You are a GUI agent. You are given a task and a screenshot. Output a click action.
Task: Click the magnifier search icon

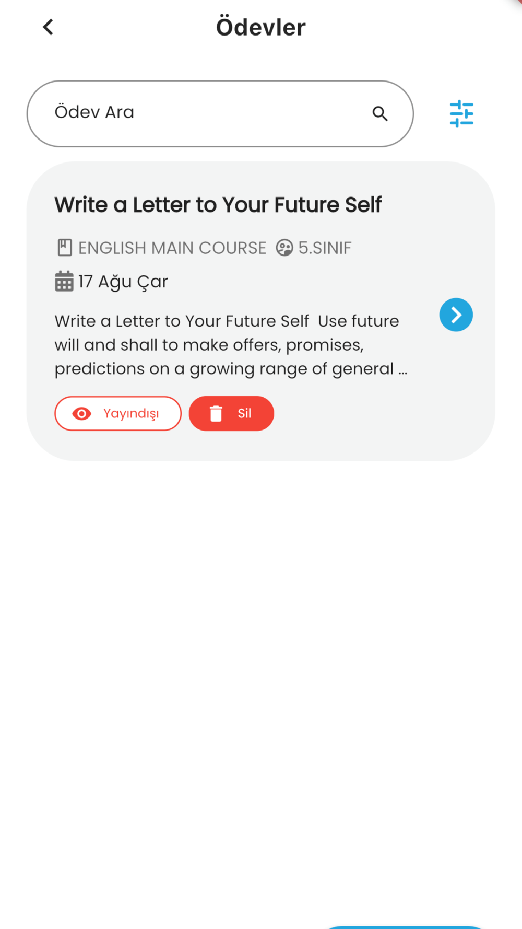click(380, 113)
